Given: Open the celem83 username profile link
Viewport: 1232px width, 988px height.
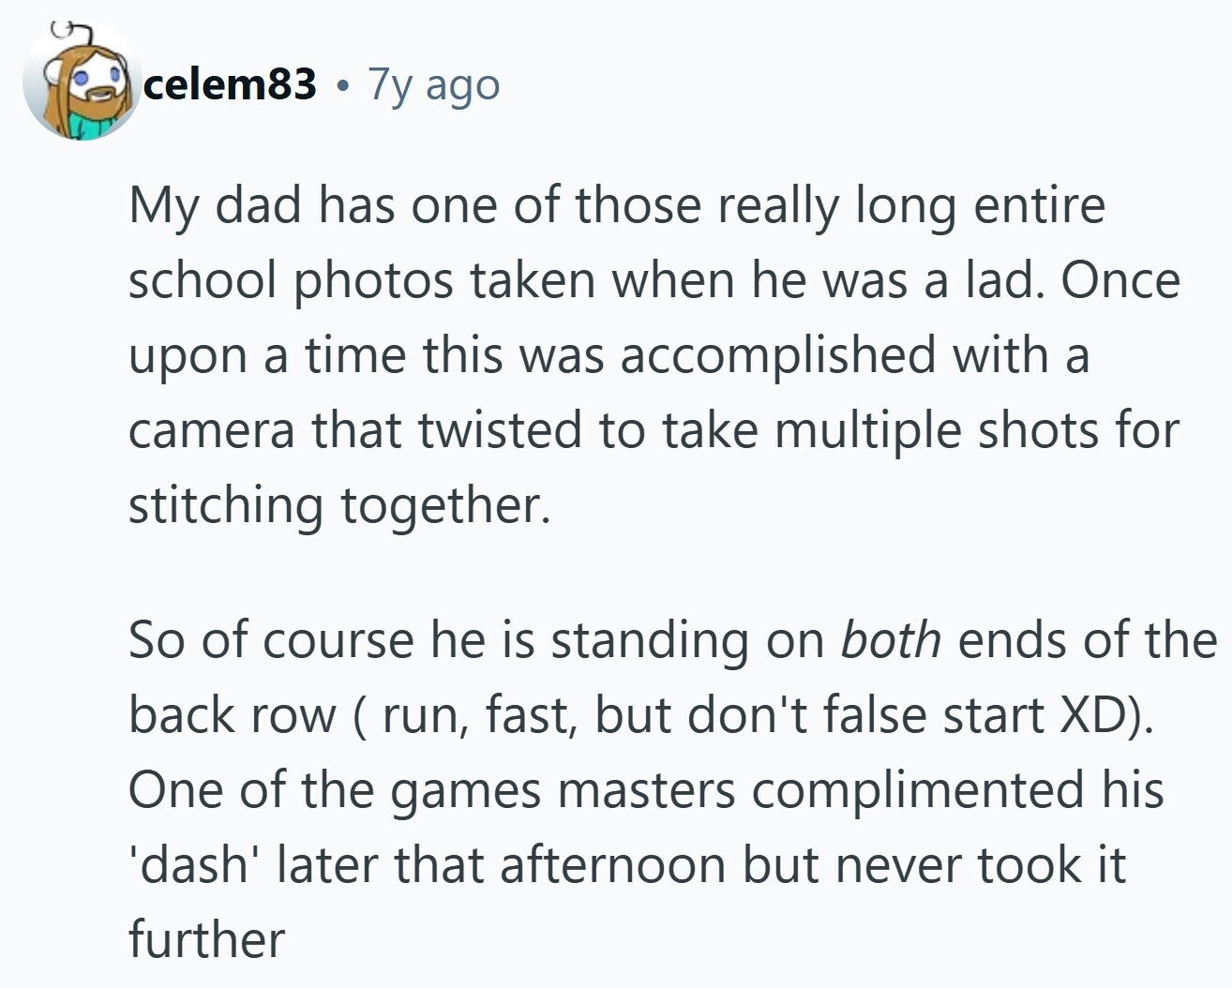Looking at the screenshot, I should point(231,85).
